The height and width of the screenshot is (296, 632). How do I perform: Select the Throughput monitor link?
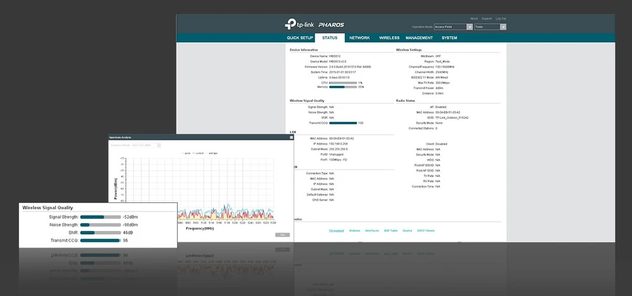336,231
